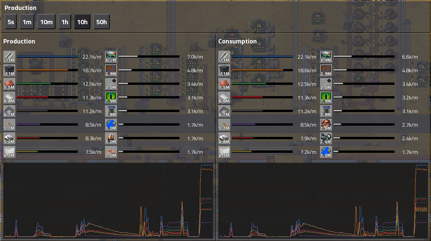The width and height of the screenshot is (431, 241).
Task: Select the copper ore icon in Consumption
Action: [x=326, y=125]
